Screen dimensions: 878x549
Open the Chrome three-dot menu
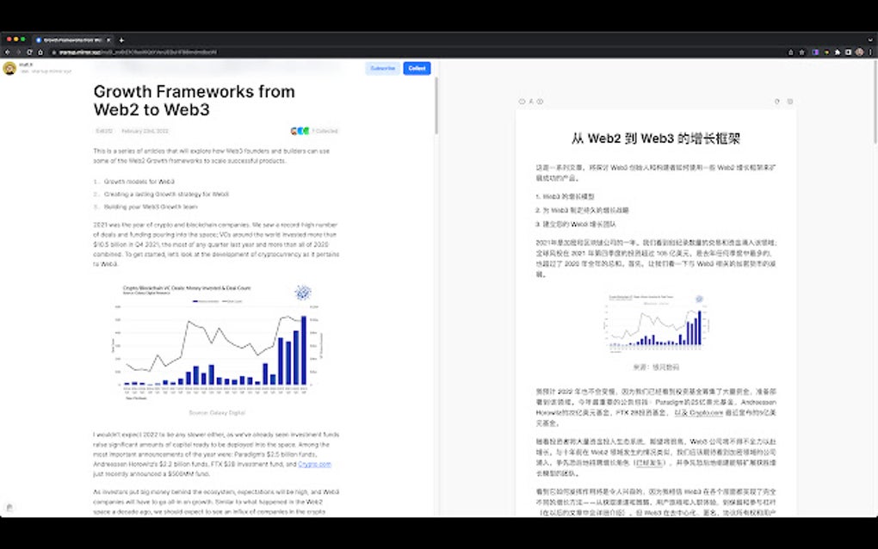[x=871, y=52]
